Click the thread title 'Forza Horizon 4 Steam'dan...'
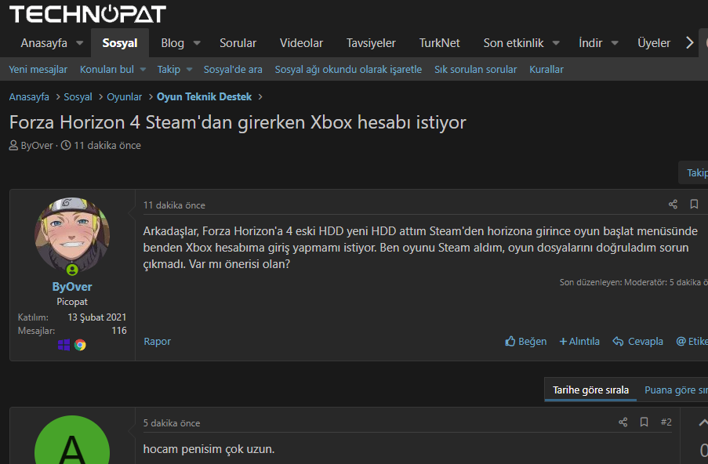This screenshot has height=464, width=708. point(238,122)
